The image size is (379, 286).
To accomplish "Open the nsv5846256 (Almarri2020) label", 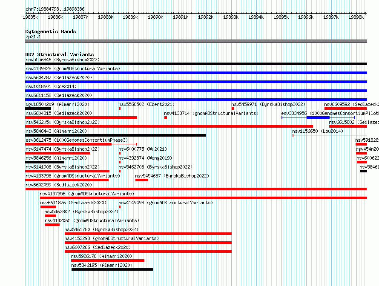I will [x=56, y=158].
